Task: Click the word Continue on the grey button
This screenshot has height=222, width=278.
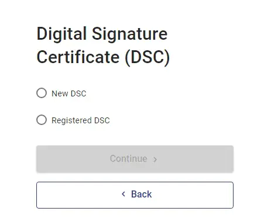Action: [x=129, y=158]
